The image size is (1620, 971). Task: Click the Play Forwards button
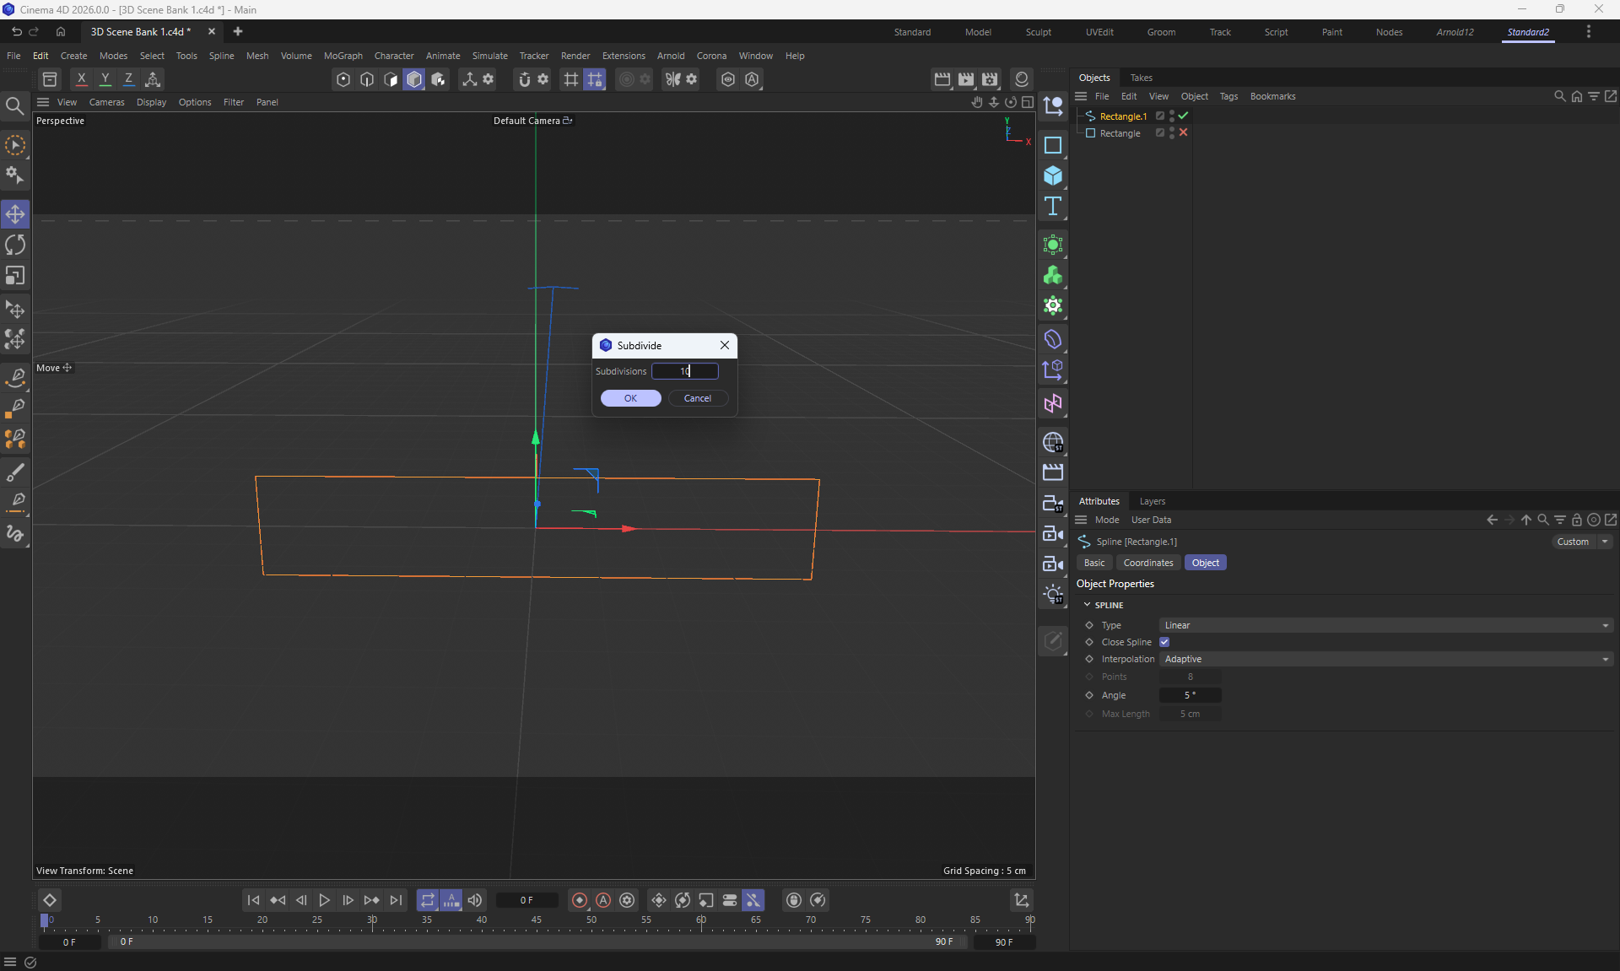pos(324,900)
